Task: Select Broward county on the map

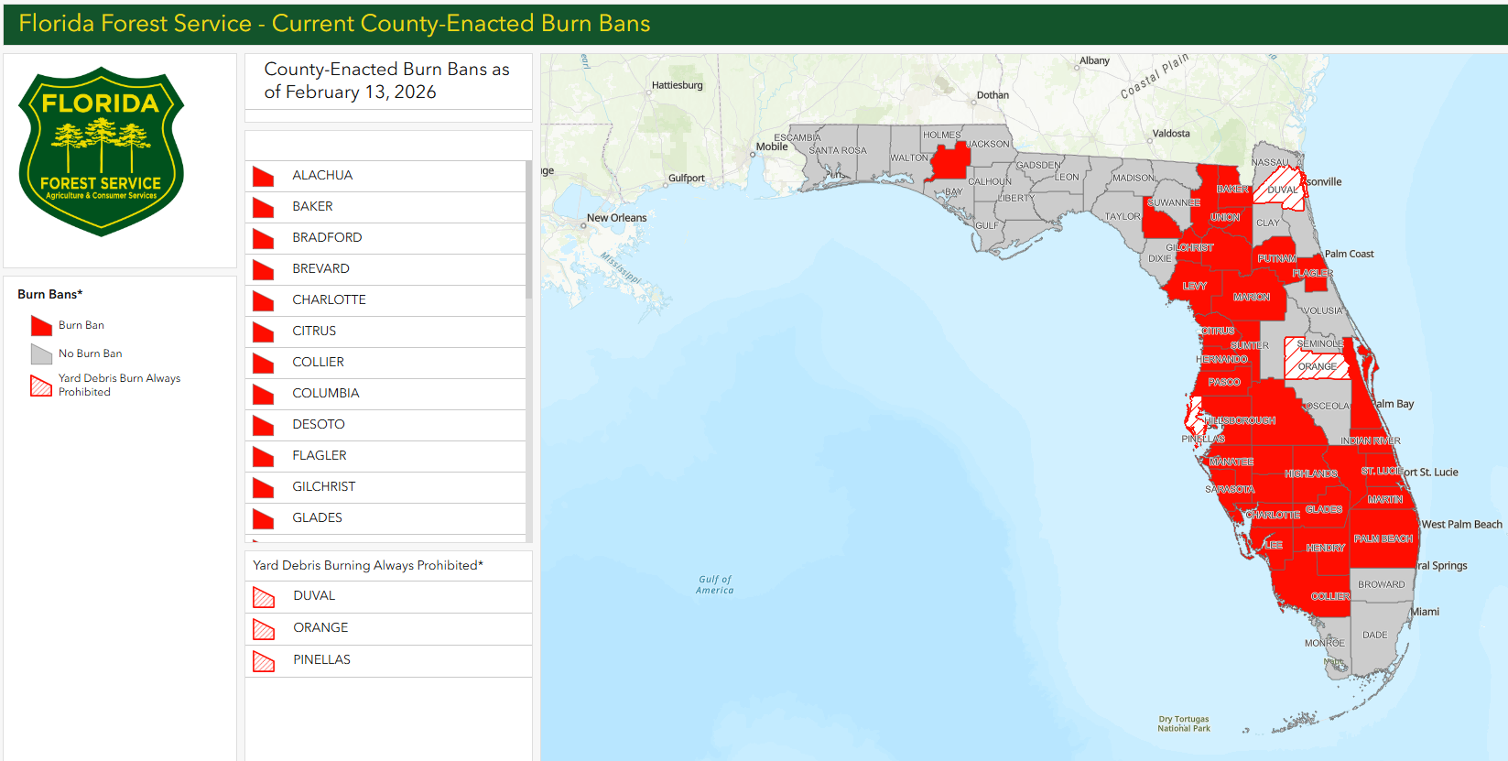Action: (x=1381, y=584)
